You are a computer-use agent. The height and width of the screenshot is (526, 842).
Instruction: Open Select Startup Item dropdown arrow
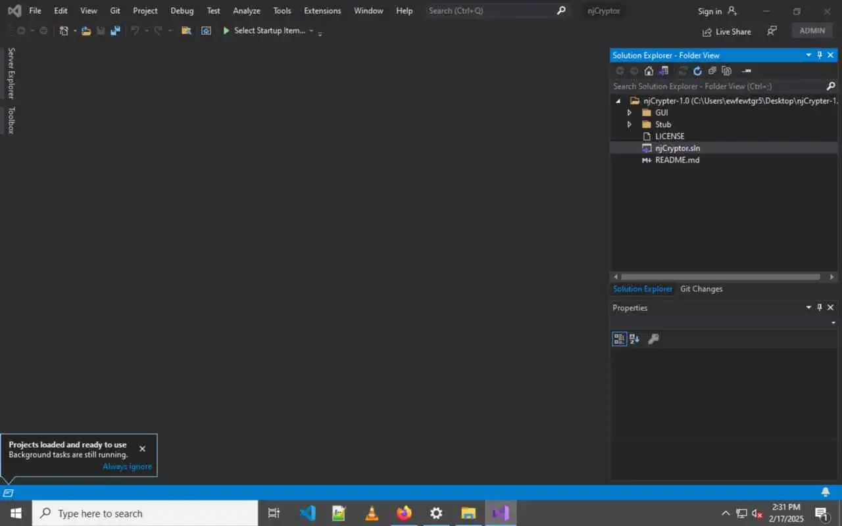click(311, 31)
